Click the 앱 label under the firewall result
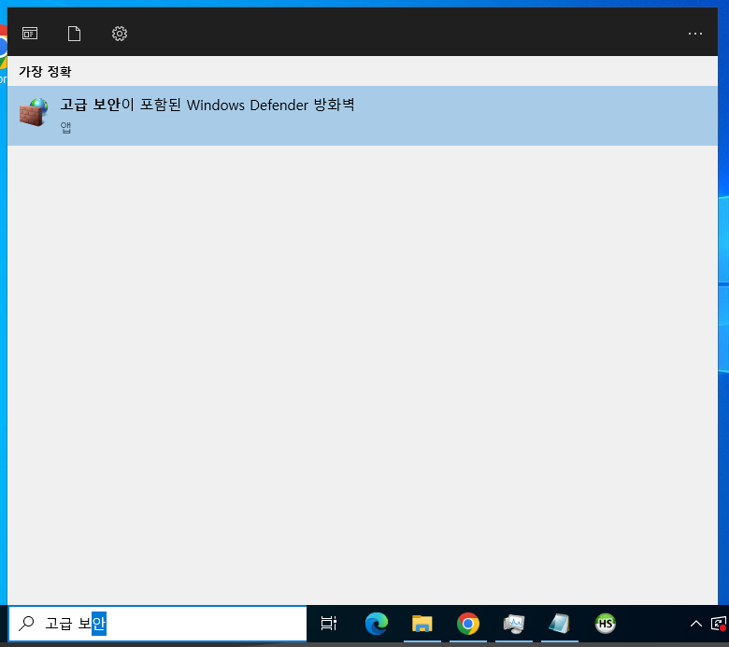Viewport: 729px width, 647px height. click(x=65, y=127)
